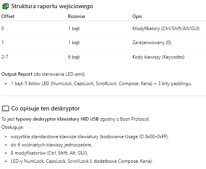
Task: Click the 'wszystkie standardowe klawisze klawiatury' bullet
Action: pyautogui.click(x=90, y=137)
